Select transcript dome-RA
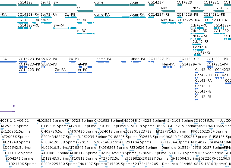This screenshot has height=168, width=231. pos(111,17)
